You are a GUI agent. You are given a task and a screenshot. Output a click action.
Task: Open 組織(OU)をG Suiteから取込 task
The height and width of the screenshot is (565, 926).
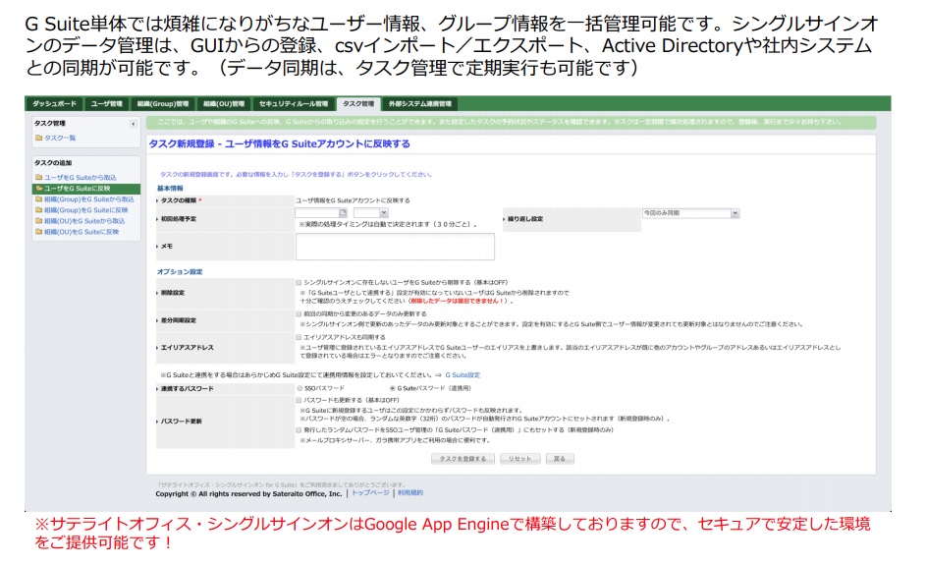(84, 221)
